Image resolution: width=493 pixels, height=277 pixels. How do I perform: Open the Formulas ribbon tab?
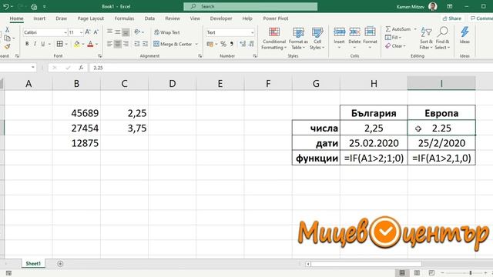click(124, 18)
